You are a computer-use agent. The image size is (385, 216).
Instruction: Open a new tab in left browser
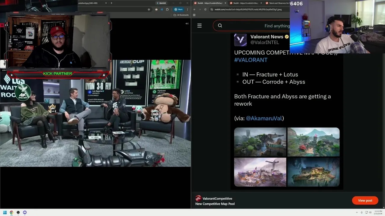tap(111, 3)
